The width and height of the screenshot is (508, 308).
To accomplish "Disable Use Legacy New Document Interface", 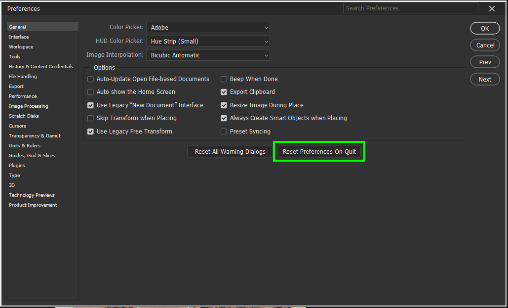I will pos(90,105).
